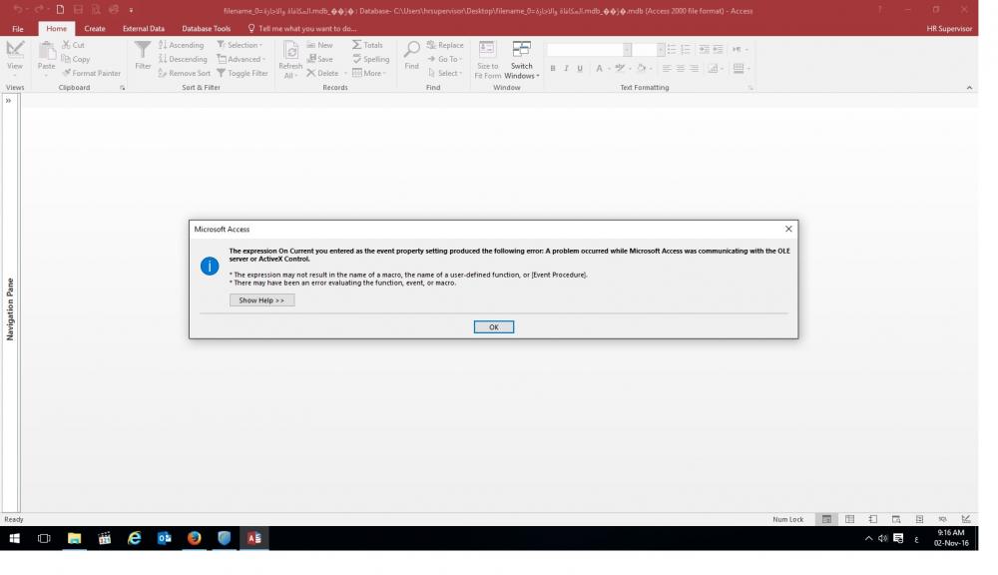This screenshot has height=575, width=998.
Task: Toggle Underline formatting
Action: pyautogui.click(x=580, y=68)
